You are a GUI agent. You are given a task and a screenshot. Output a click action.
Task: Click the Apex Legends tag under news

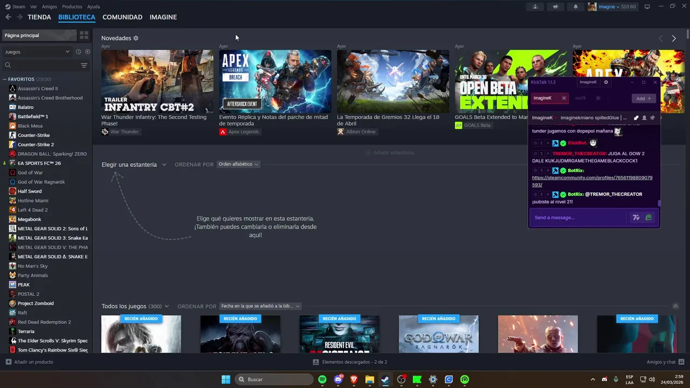point(239,132)
